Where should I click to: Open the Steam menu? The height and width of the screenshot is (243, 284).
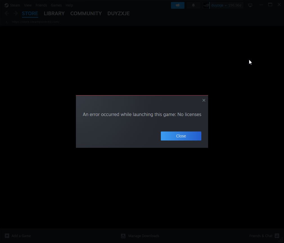[12, 5]
